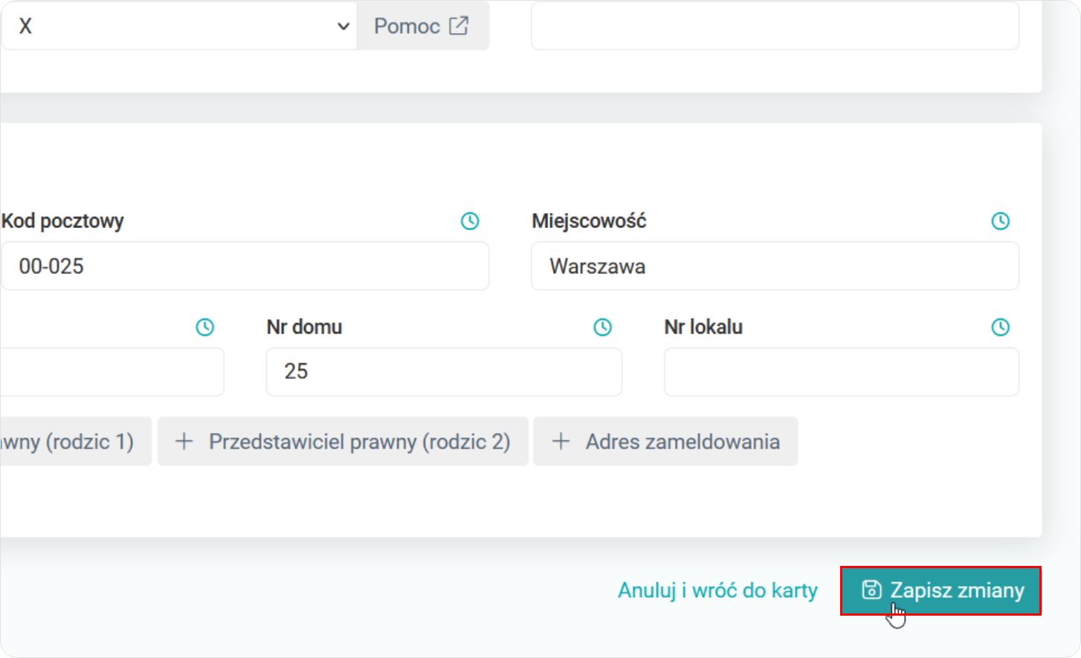Show history via the clock beside Nr lokalu
1081x658 pixels.
[1001, 327]
